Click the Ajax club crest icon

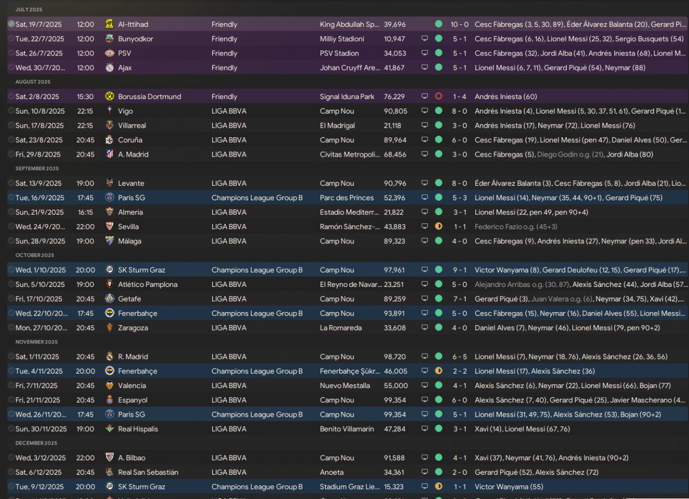point(110,68)
